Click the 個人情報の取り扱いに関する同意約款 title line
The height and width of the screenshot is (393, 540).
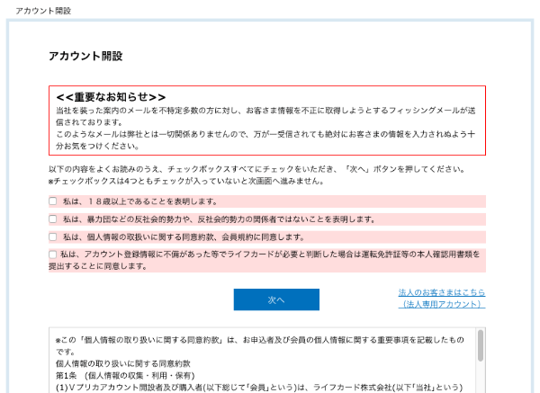coord(123,363)
